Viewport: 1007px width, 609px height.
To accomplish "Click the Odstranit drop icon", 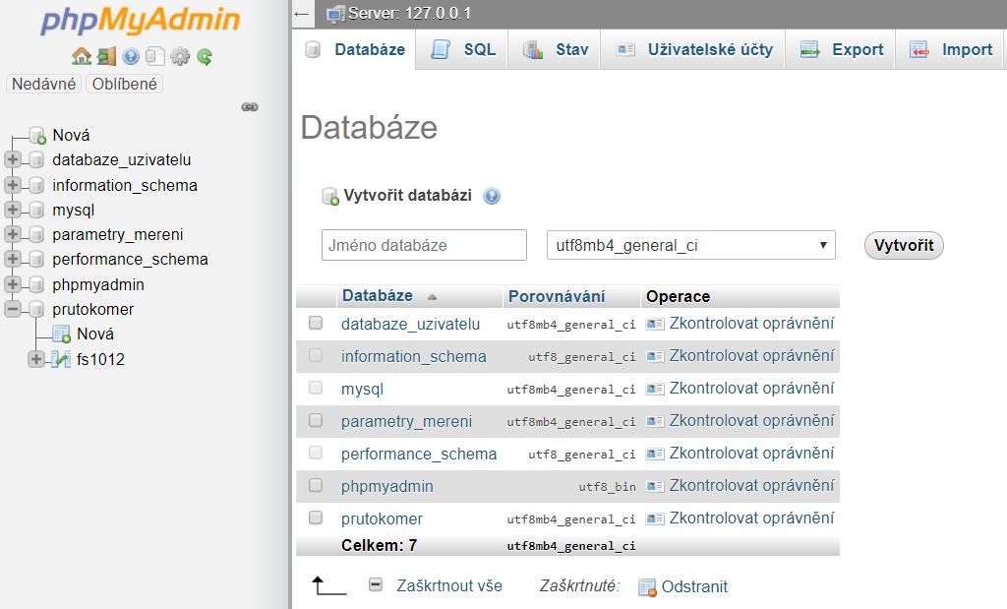I will tap(647, 587).
